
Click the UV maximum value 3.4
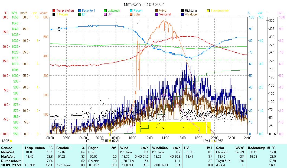pos(210,157)
